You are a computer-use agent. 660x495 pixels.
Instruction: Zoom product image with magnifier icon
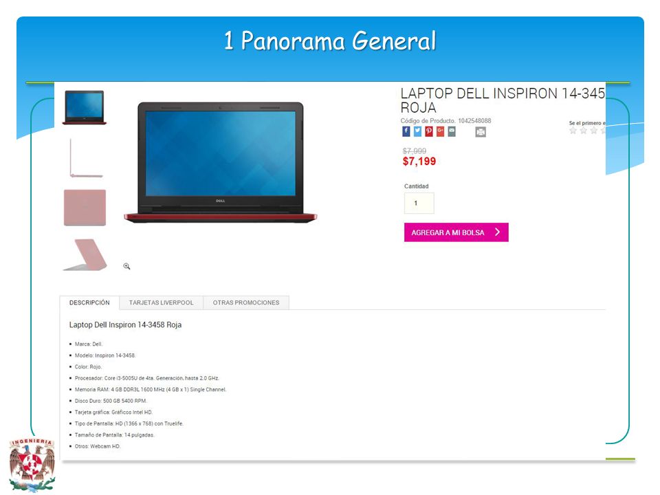coord(126,266)
